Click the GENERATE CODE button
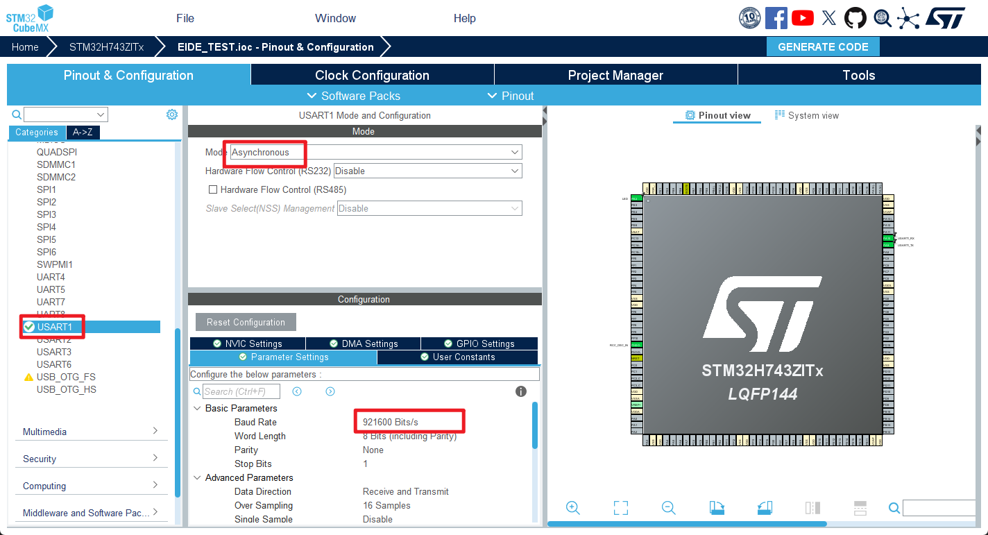This screenshot has width=988, height=535. click(x=823, y=46)
